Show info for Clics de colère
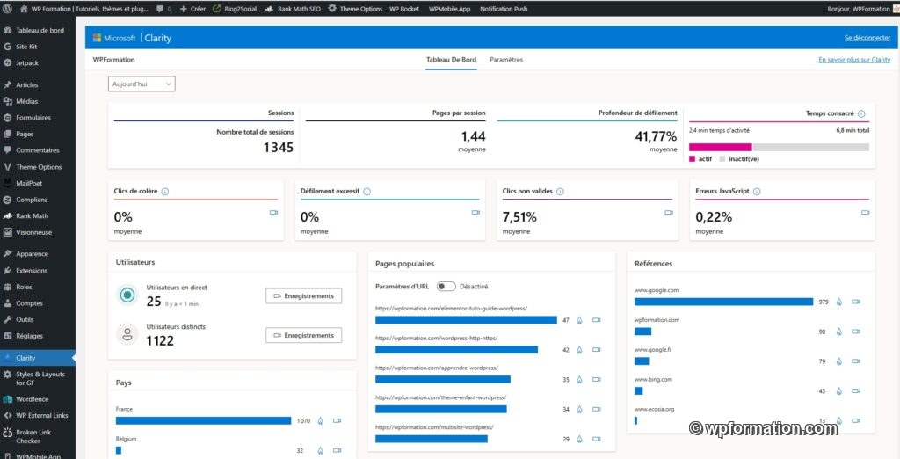The height and width of the screenshot is (459, 900). pos(164,192)
